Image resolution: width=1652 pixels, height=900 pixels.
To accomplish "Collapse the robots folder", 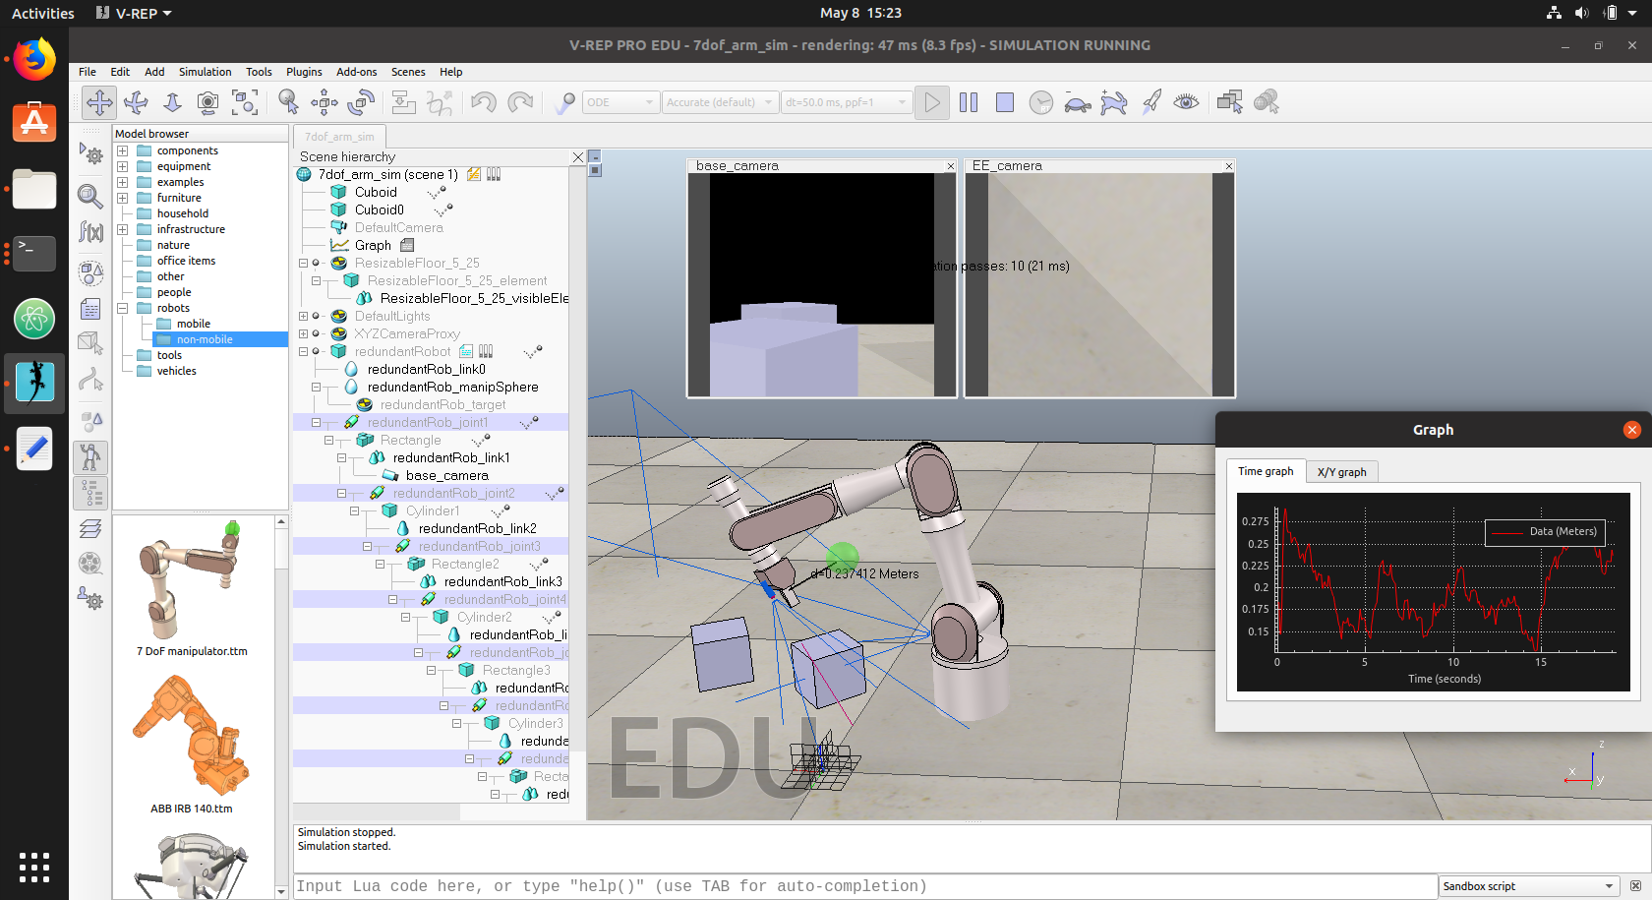I will [x=123, y=308].
